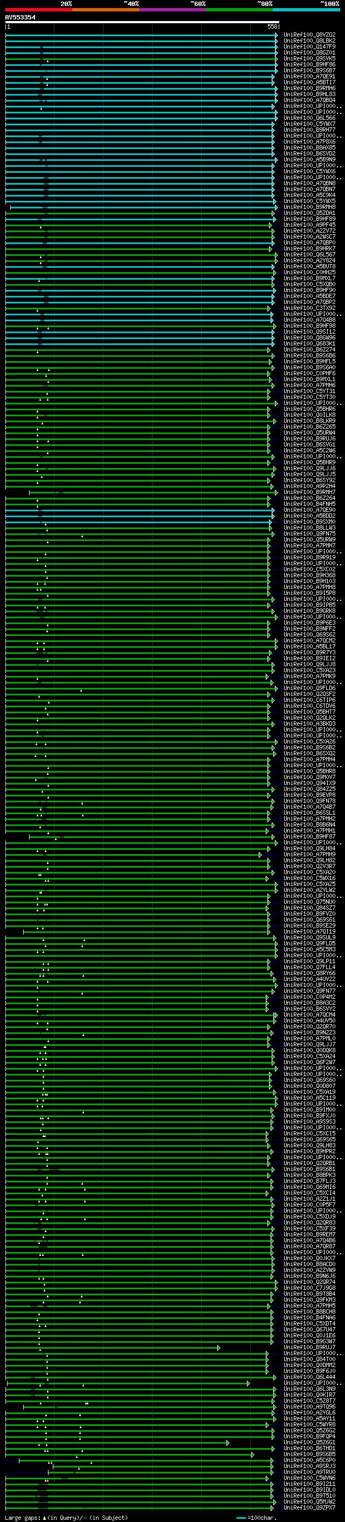Screen dimensions: 345x1522
Task: Open hit UniRef100_Q8GZ01
Action: tap(309, 52)
